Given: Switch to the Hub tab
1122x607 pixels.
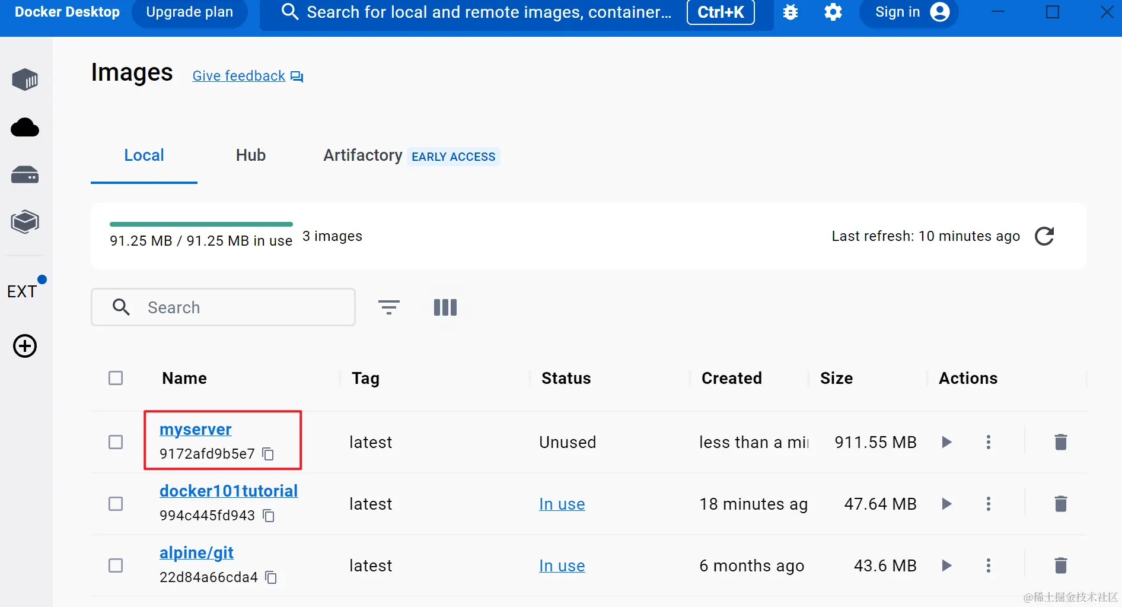Looking at the screenshot, I should (251, 155).
